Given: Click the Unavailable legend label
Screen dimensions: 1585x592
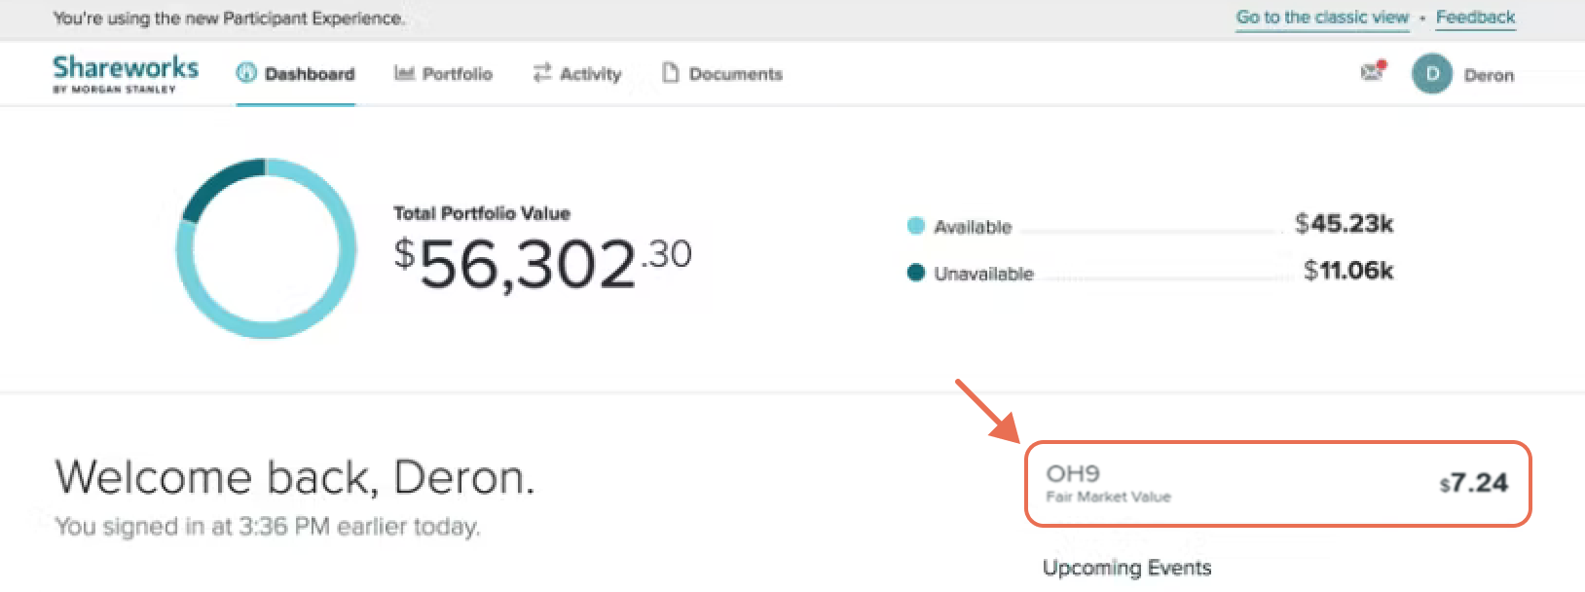Looking at the screenshot, I should [x=983, y=274].
